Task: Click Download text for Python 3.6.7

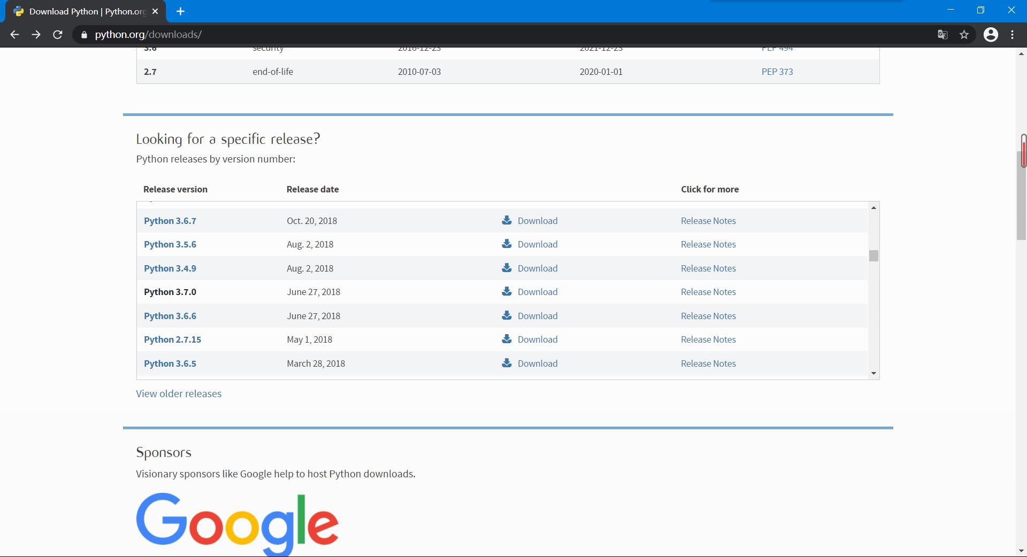Action: 538,221
